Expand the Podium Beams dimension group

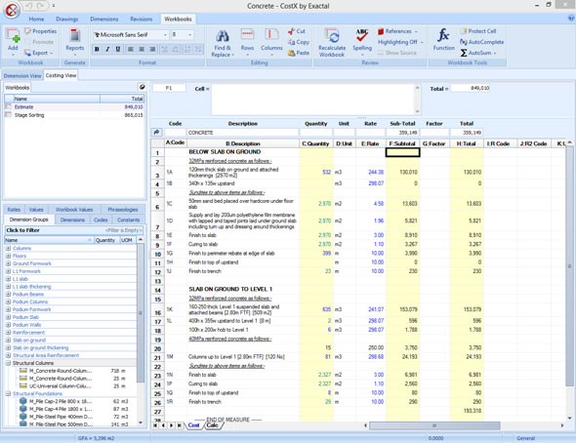[x=8, y=294]
